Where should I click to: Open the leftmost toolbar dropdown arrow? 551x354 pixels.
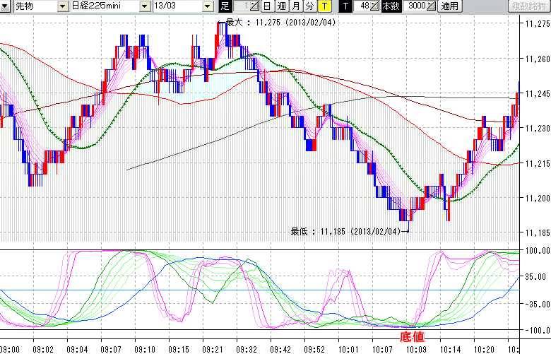click(6, 6)
